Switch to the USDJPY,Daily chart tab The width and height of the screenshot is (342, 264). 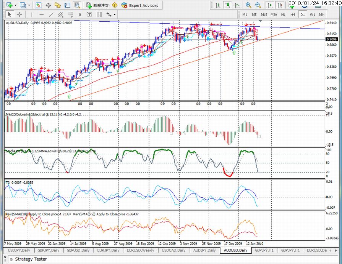19,250
